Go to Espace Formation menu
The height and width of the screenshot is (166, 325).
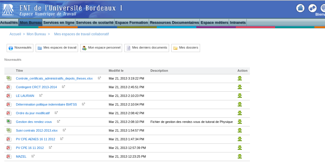(x=132, y=23)
